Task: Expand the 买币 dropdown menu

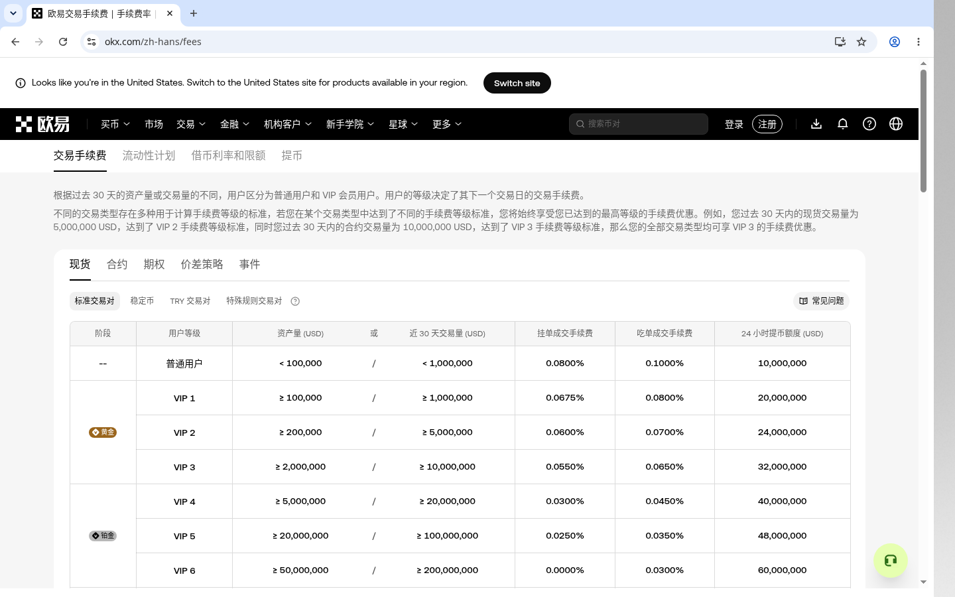Action: click(115, 124)
